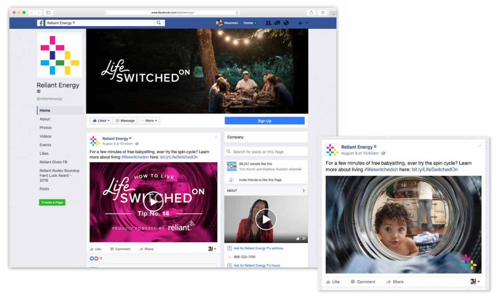Viewport: 498px width, 300px height.
Task: Open About in the page sidebar
Action: [45, 119]
